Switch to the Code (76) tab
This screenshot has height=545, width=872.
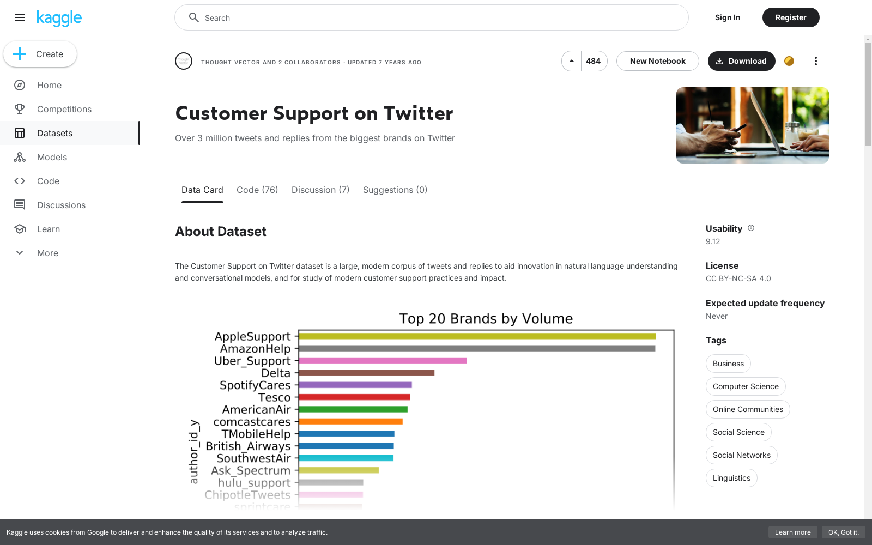tap(257, 190)
